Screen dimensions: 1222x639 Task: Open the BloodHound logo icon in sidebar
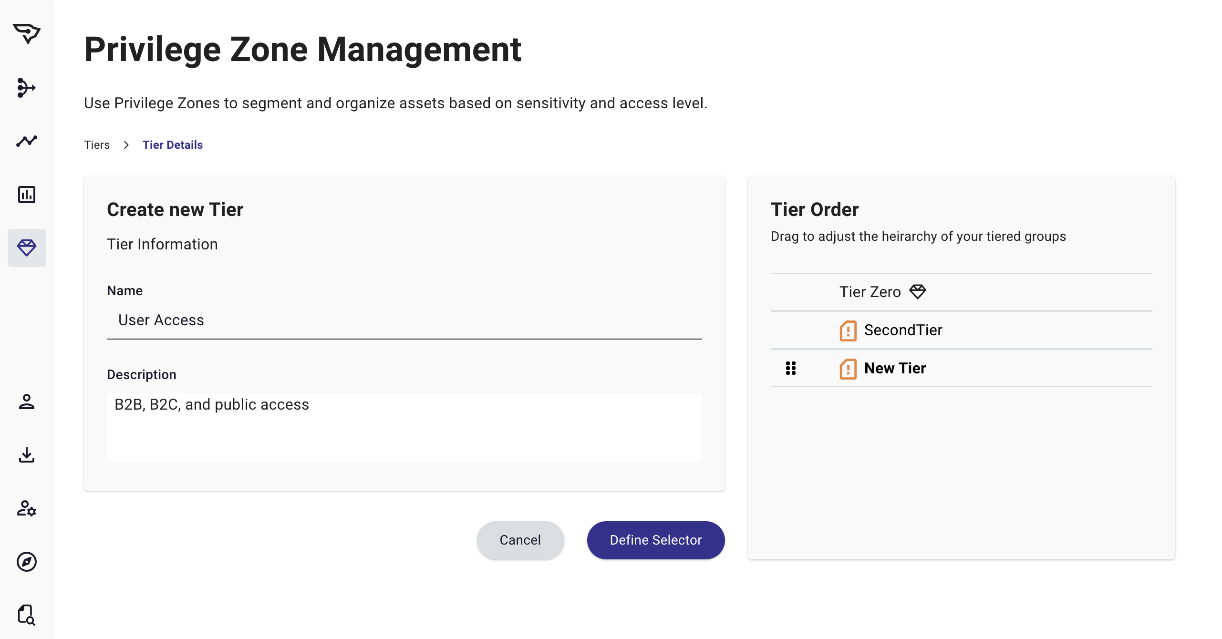[x=27, y=33]
